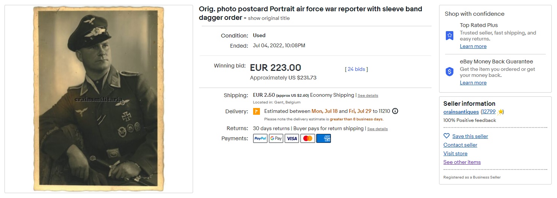Open returns See details link
Screen dimensions: 557x198
pyautogui.click(x=377, y=129)
